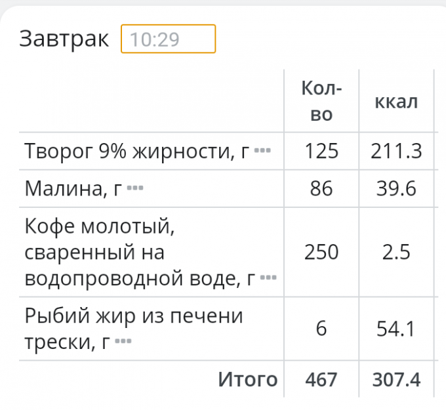446x410 pixels.
Task: Click the ккал column header
Action: coord(396,101)
